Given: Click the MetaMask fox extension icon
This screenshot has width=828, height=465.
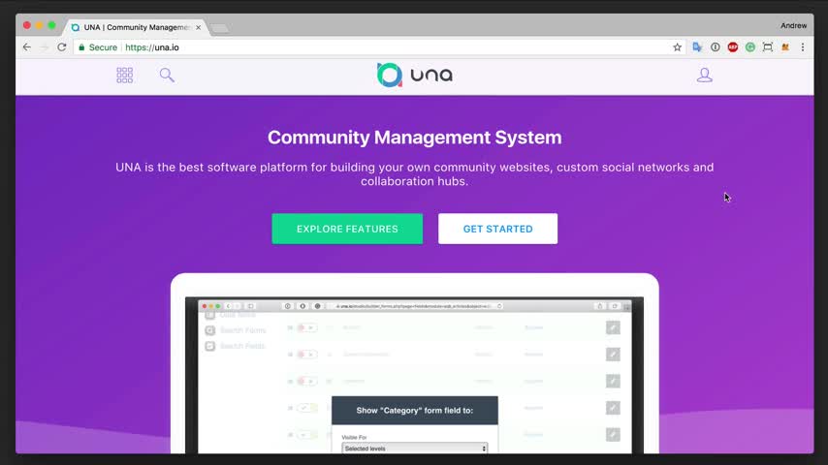Looking at the screenshot, I should (785, 47).
